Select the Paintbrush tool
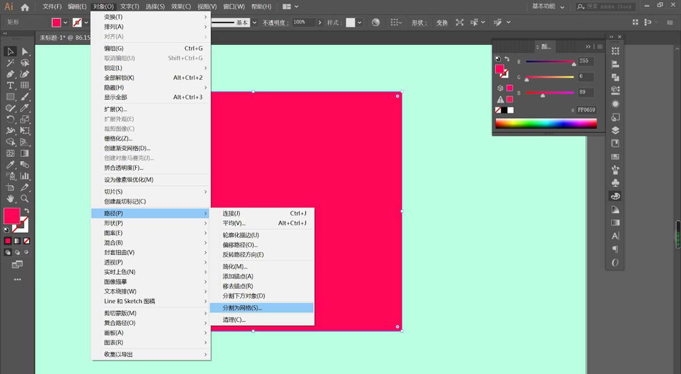681x374 pixels. point(25,96)
